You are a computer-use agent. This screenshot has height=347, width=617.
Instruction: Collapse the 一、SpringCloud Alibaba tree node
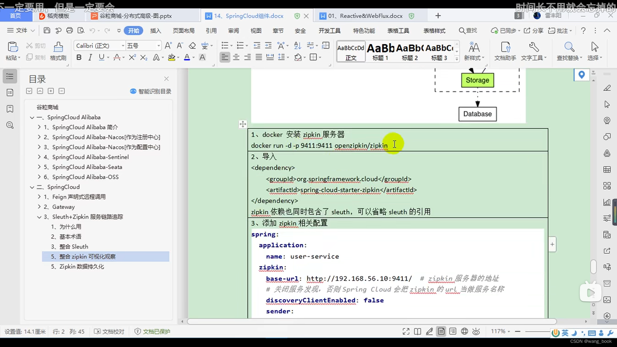coord(32,118)
